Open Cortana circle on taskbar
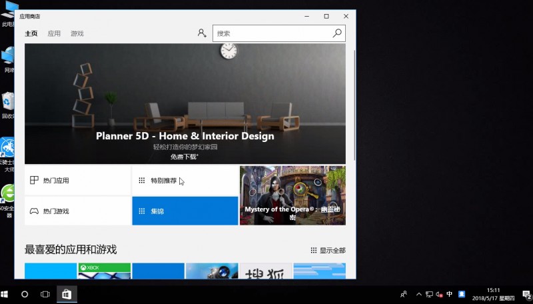 pos(25,295)
